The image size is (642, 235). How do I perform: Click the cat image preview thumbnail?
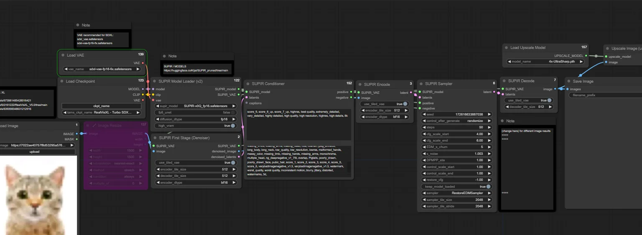tap(38, 195)
